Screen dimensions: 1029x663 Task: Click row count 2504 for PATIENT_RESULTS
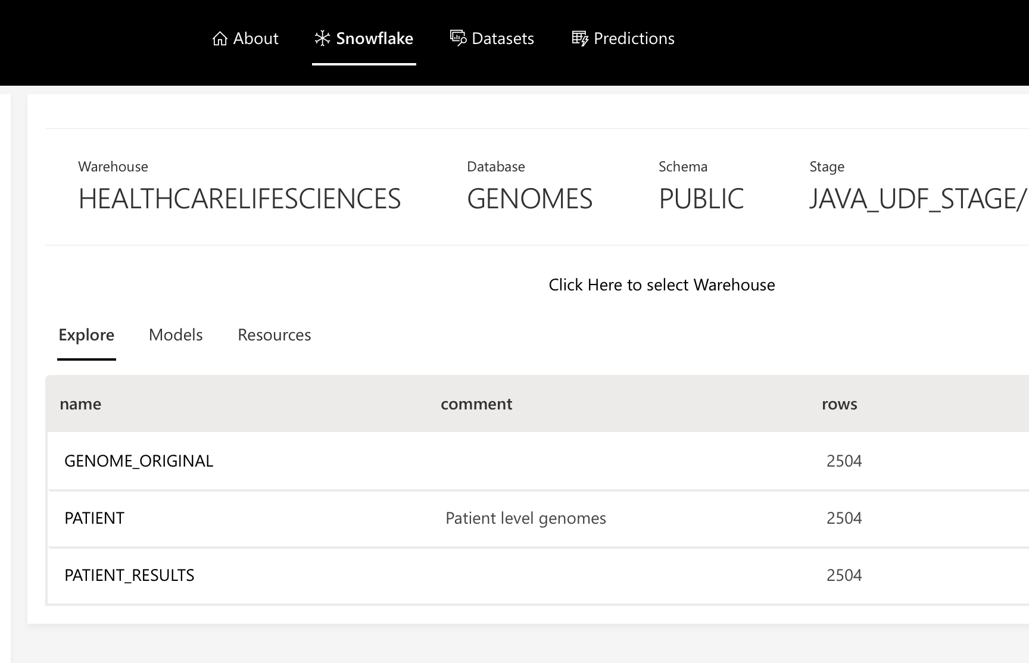pos(844,576)
